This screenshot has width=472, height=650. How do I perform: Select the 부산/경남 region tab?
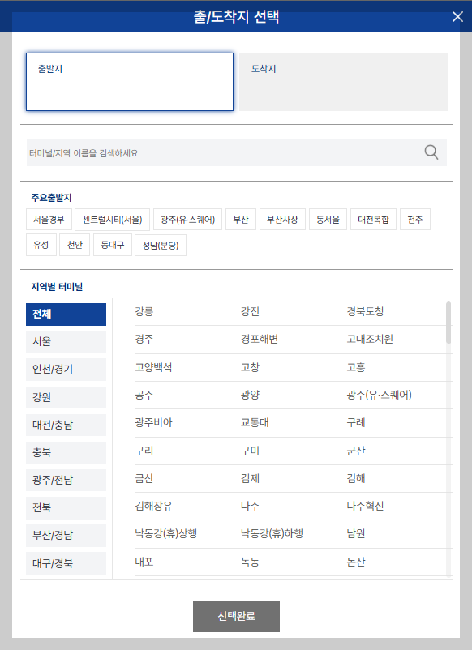66,535
